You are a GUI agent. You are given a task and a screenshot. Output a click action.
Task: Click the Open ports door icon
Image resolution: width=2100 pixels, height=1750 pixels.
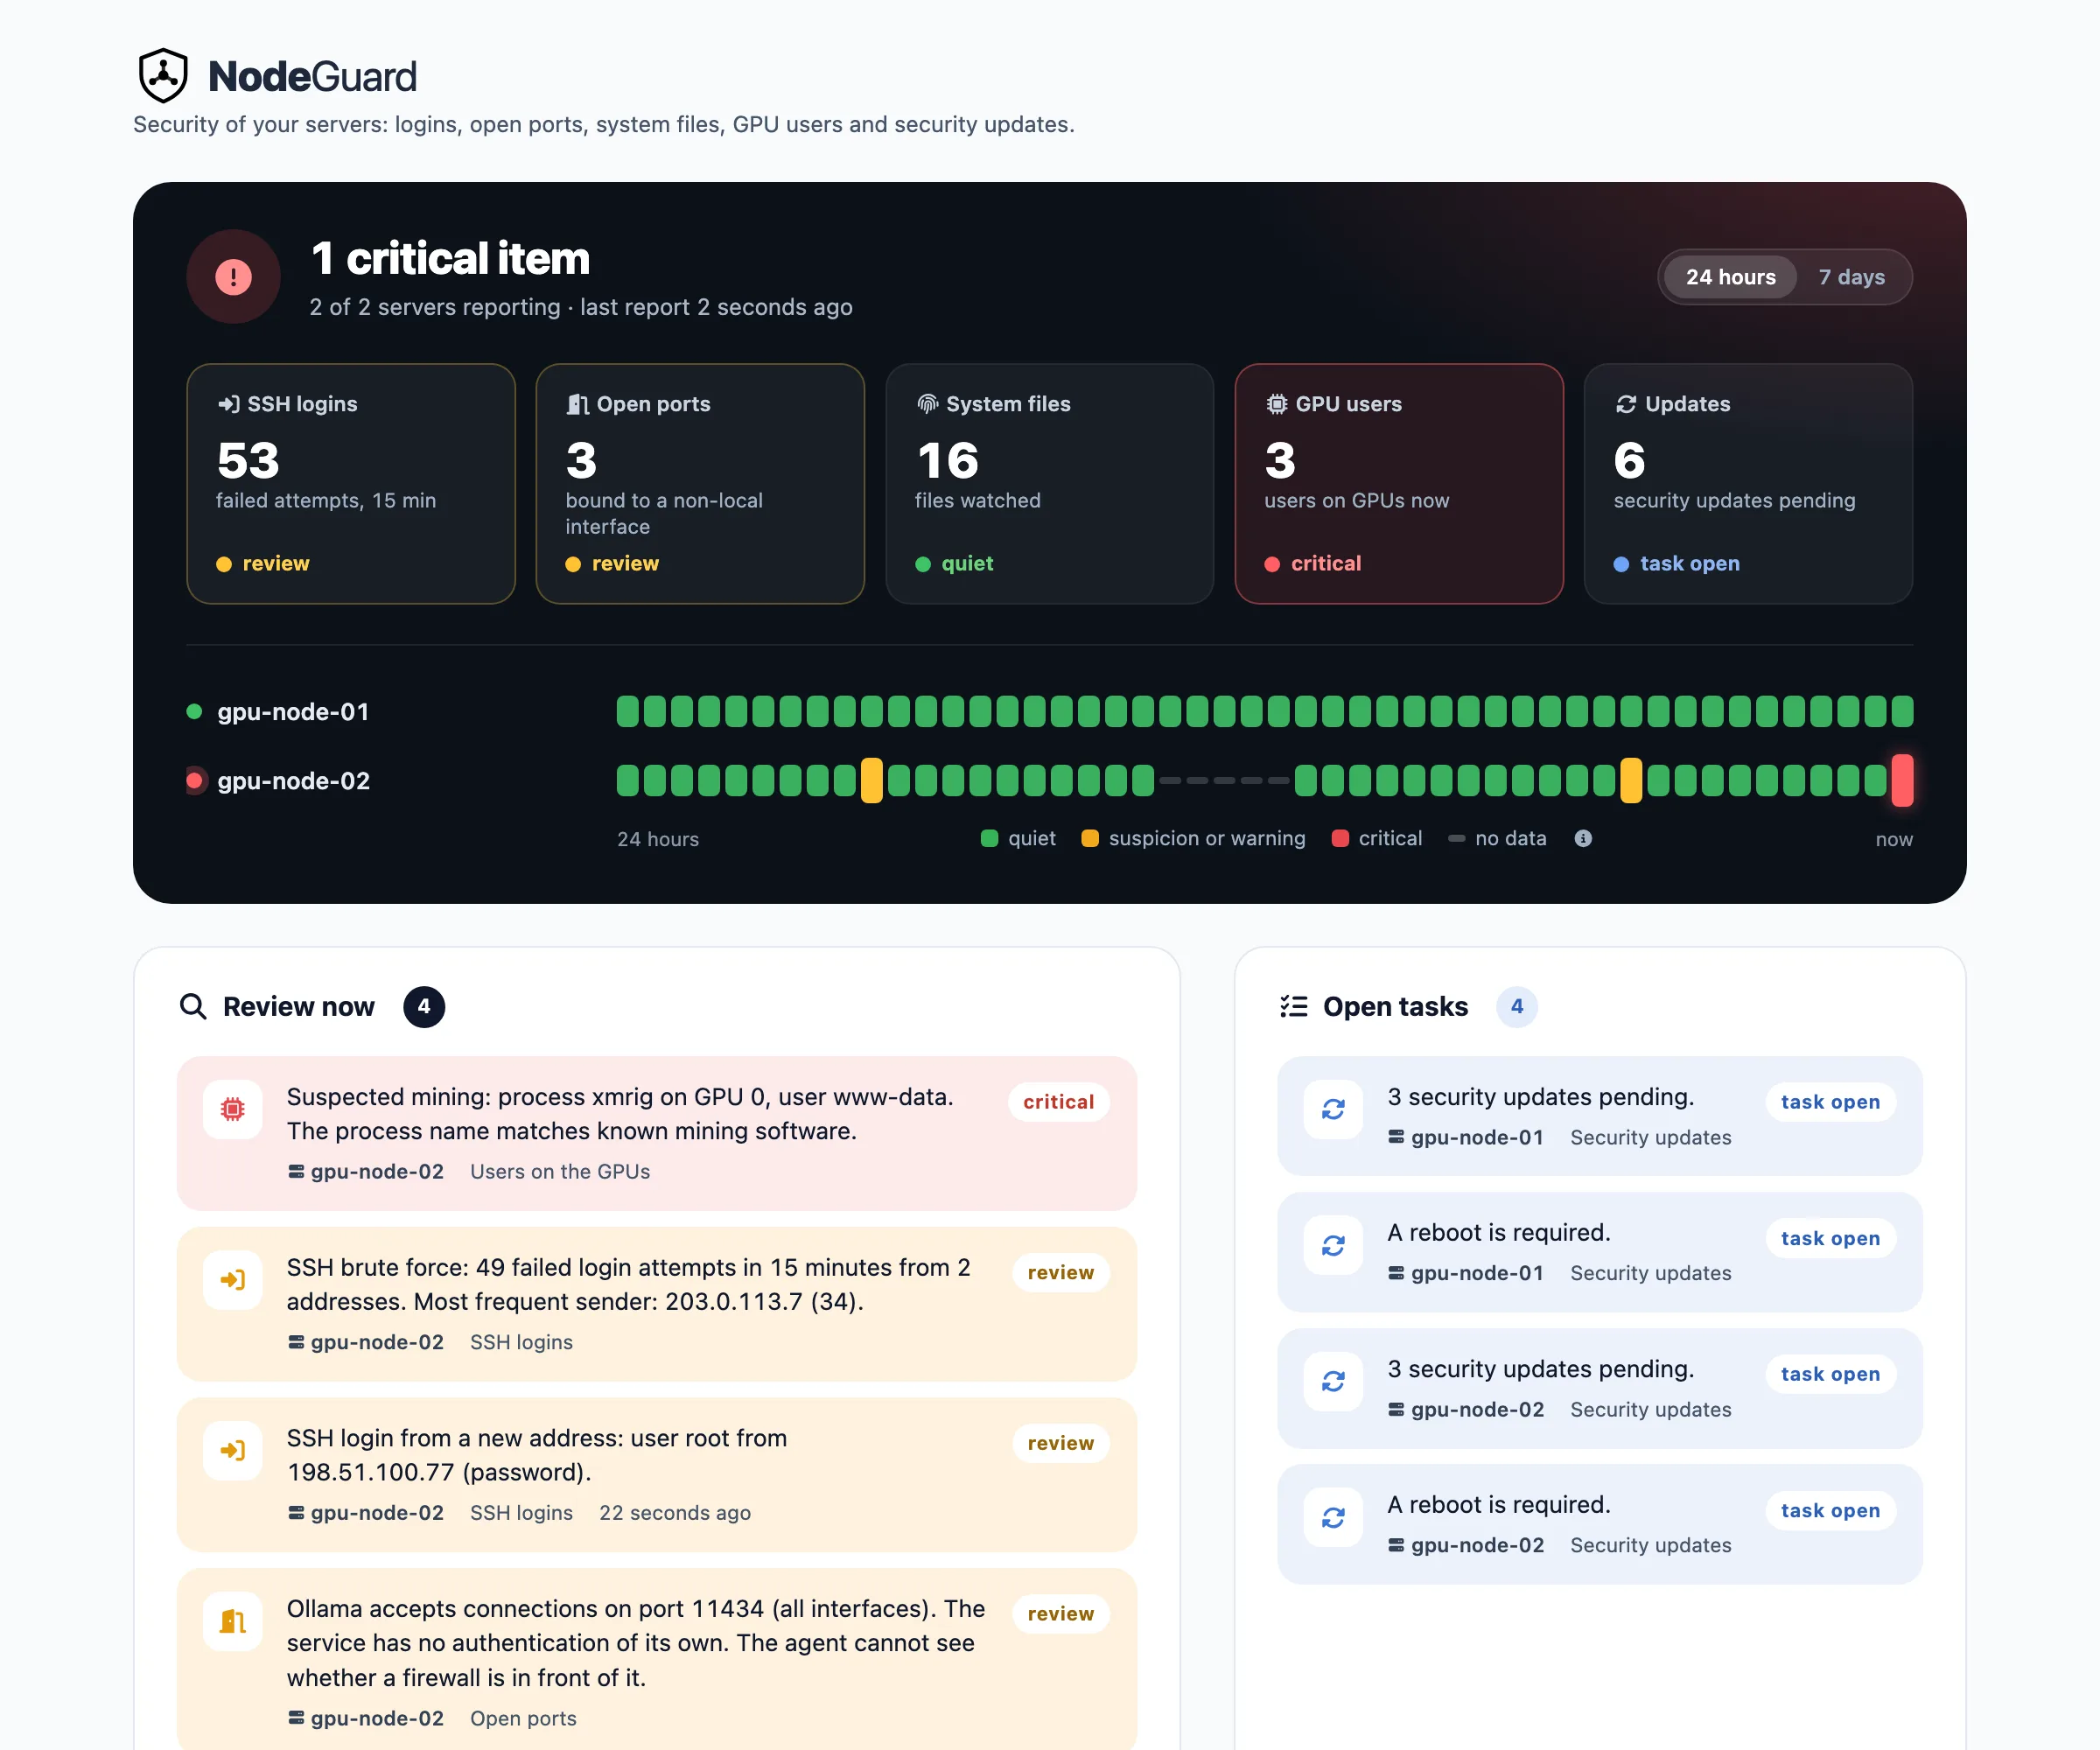pos(577,404)
